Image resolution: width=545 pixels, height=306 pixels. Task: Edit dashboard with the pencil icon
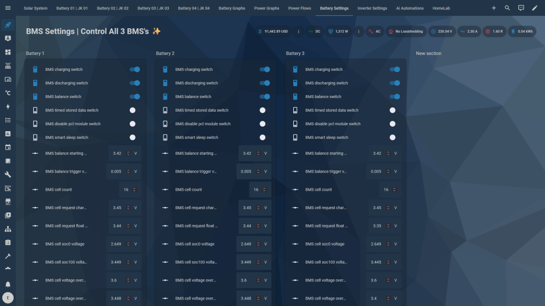(535, 8)
